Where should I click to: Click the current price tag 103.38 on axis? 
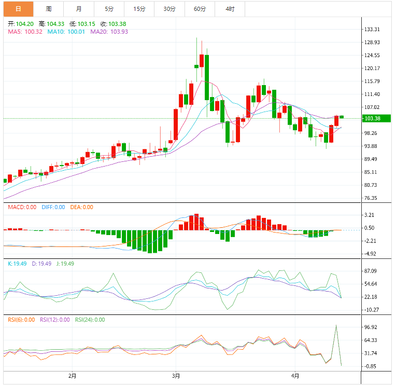pos(373,118)
